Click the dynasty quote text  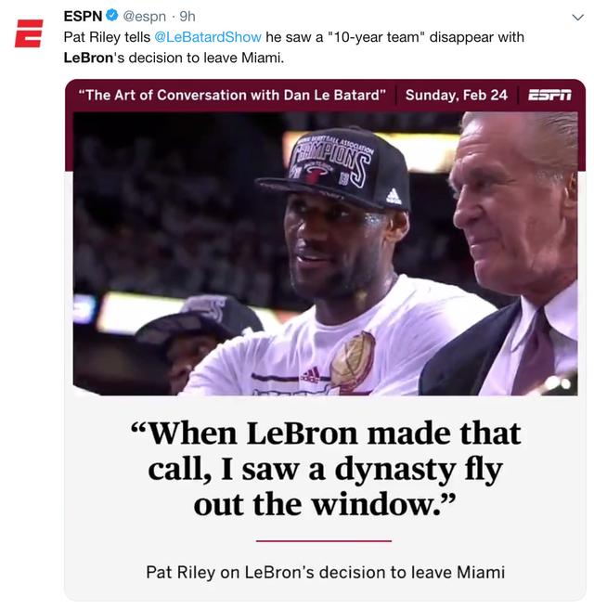(325, 469)
